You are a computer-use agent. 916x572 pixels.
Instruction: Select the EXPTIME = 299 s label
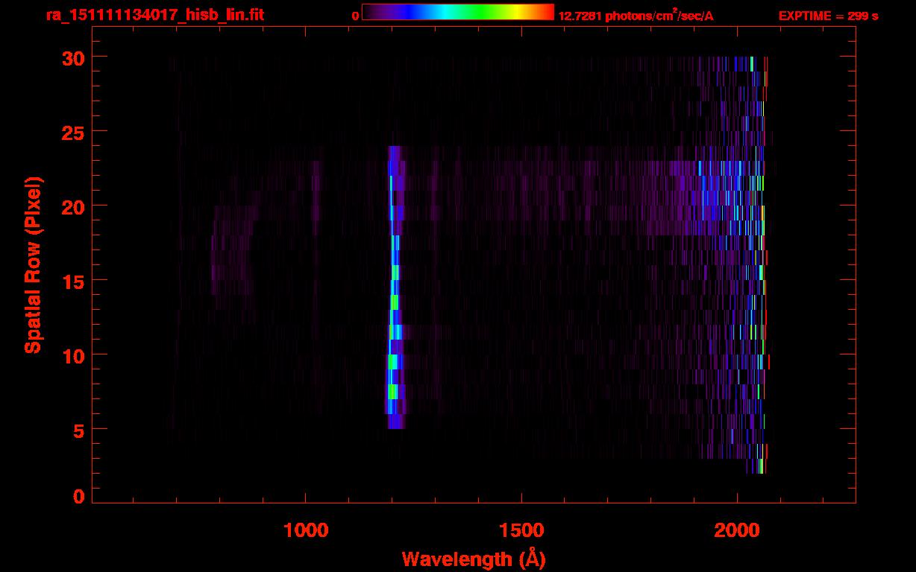tap(828, 16)
